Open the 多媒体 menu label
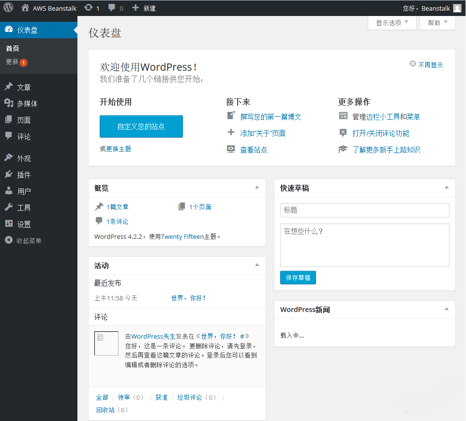The height and width of the screenshot is (421, 466). pos(28,104)
